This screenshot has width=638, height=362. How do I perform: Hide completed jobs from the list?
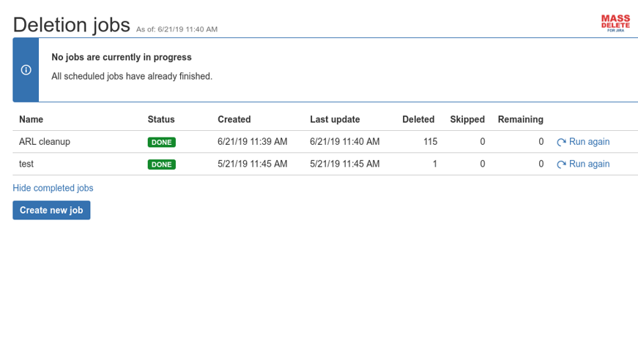pos(53,188)
